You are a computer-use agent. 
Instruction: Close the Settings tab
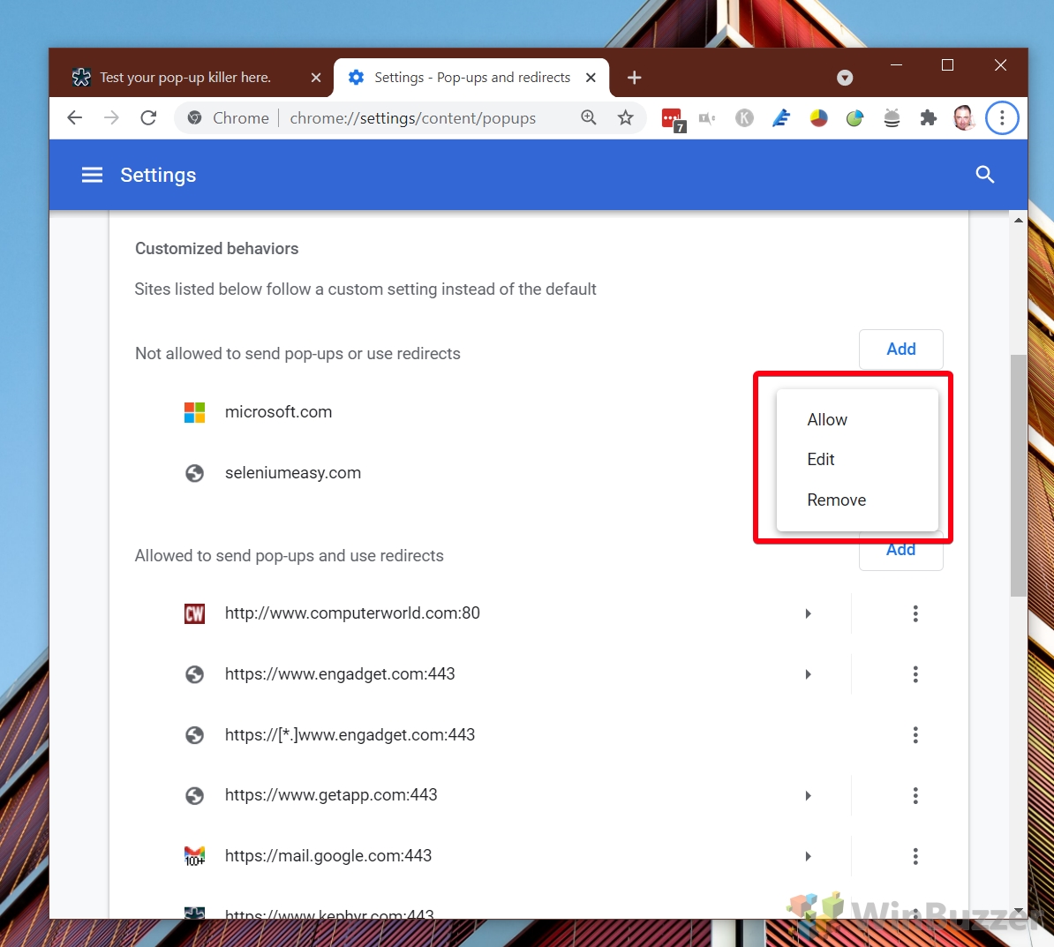(x=591, y=78)
